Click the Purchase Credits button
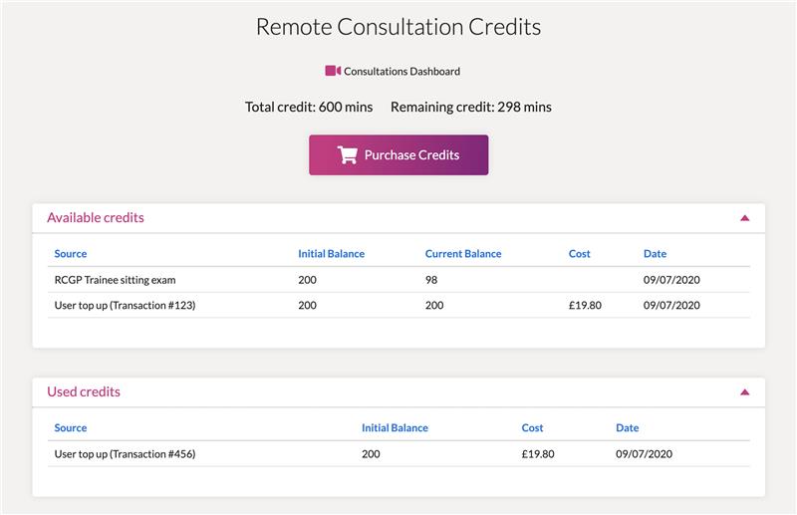 coord(398,155)
